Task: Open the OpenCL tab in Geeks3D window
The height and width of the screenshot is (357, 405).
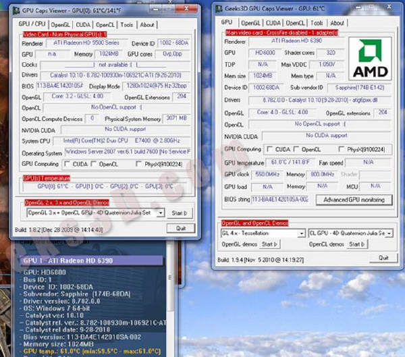Action: point(295,23)
